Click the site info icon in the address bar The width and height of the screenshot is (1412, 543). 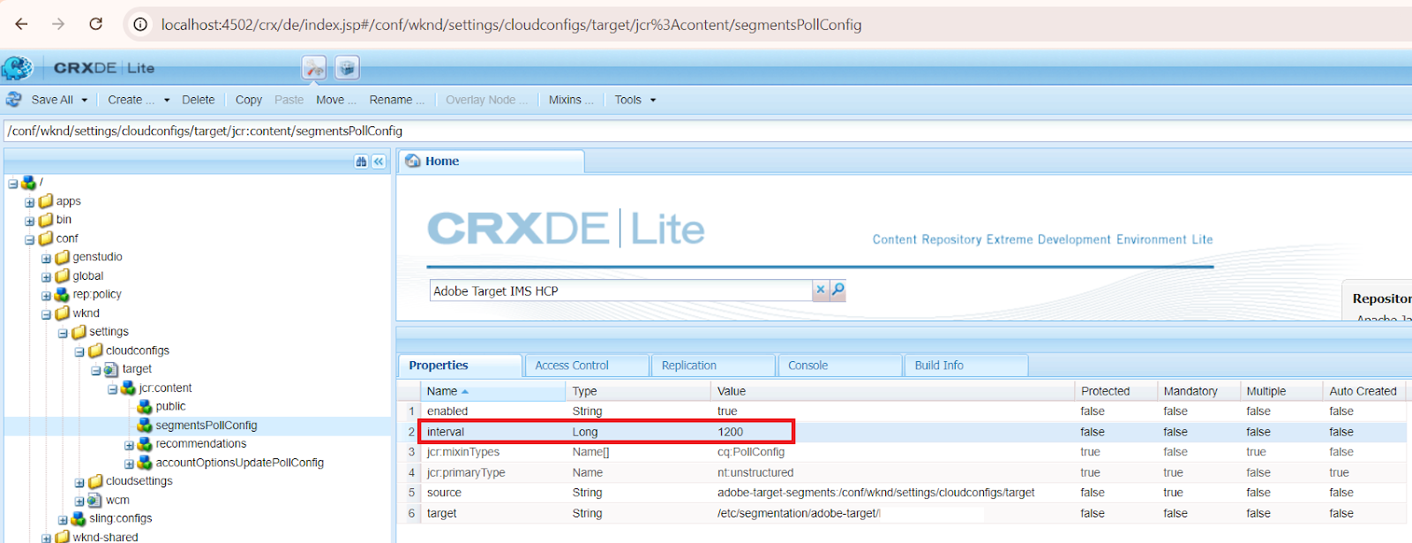click(x=140, y=25)
